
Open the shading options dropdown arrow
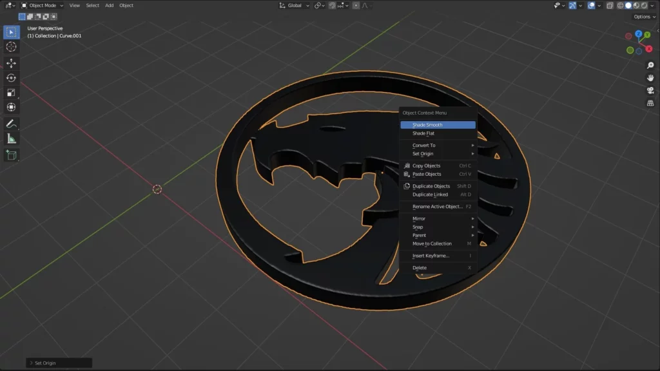(x=652, y=5)
